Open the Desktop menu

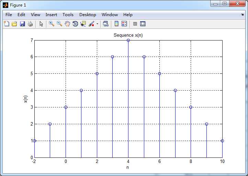pos(88,15)
